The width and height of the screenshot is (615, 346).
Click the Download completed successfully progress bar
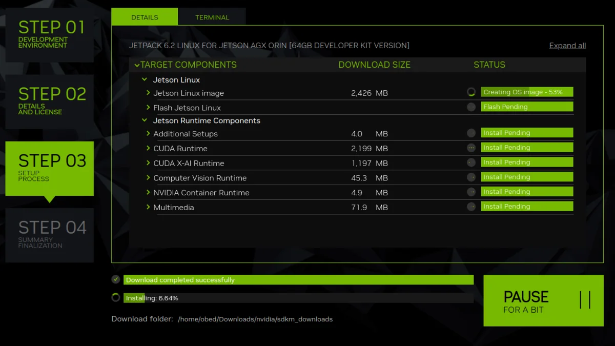298,280
